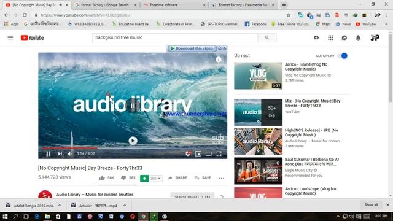The image size is (393, 221).
Task: Open the messages icon in YouTube header
Action: pos(344,37)
